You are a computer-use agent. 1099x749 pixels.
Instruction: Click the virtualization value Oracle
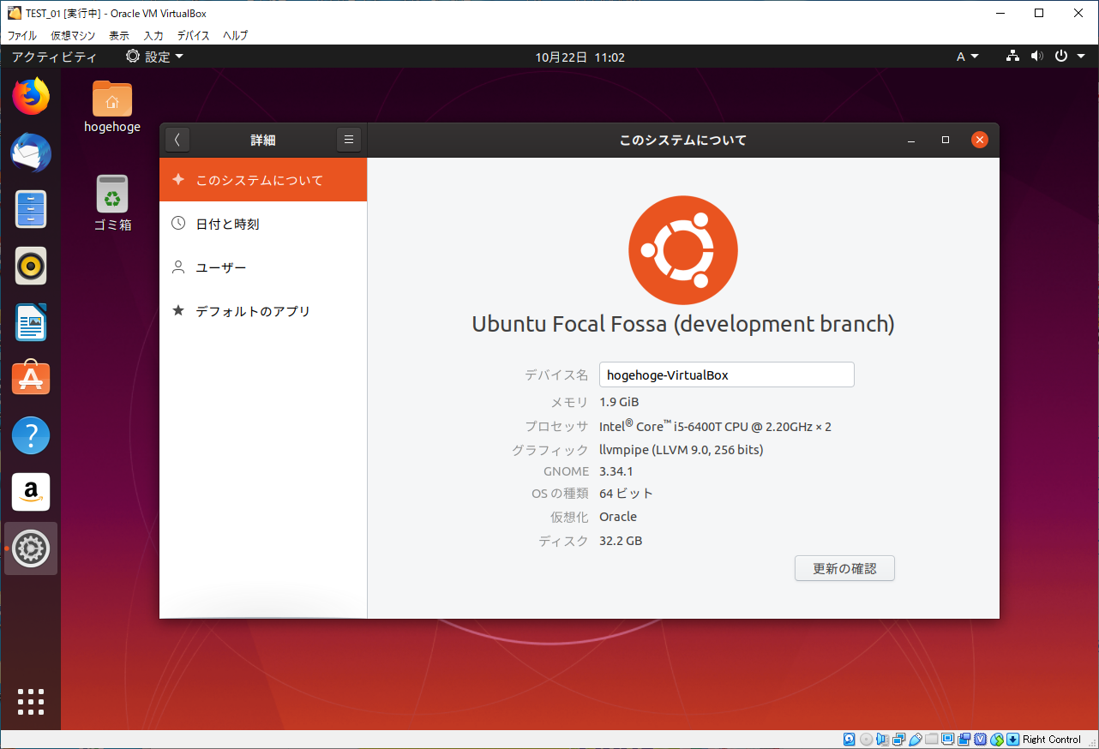618,517
